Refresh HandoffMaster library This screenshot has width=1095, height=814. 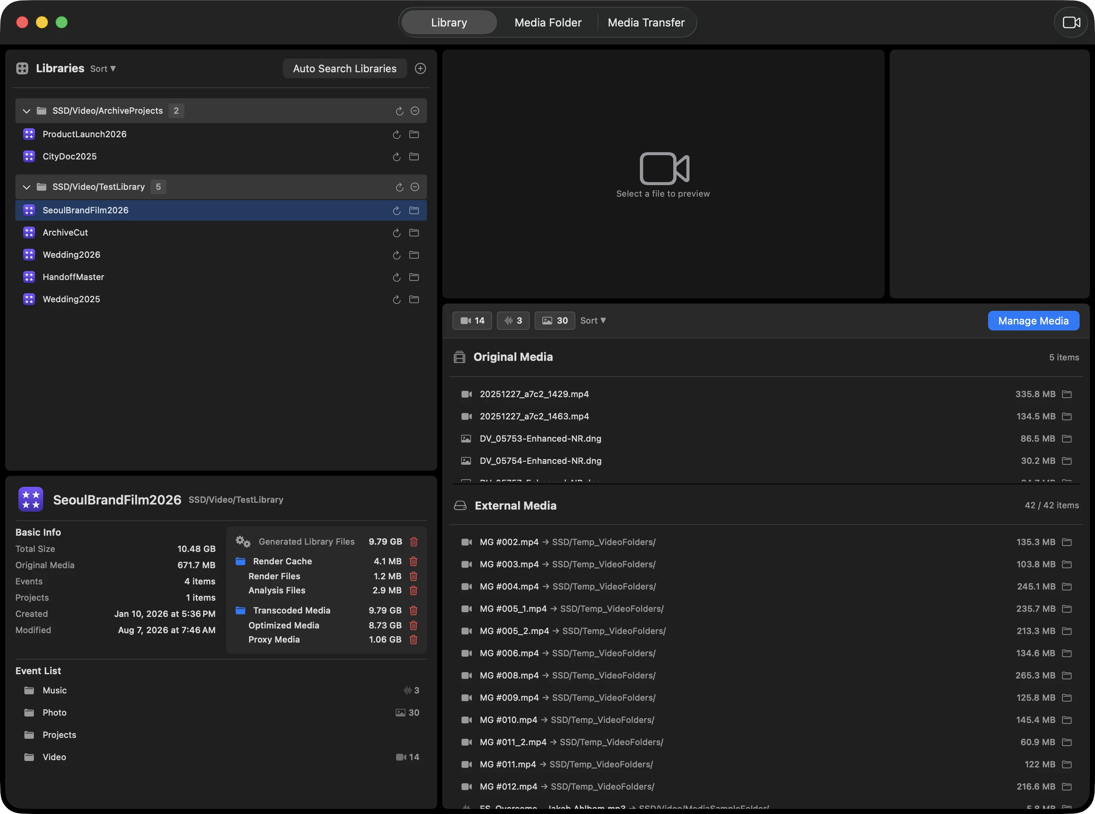tap(397, 277)
